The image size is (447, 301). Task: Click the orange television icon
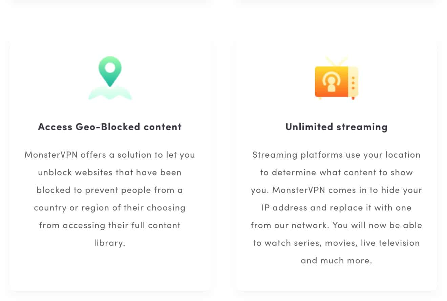click(336, 78)
